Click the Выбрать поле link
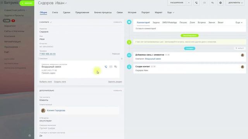This screenshot has height=139, width=248. (x=46, y=81)
